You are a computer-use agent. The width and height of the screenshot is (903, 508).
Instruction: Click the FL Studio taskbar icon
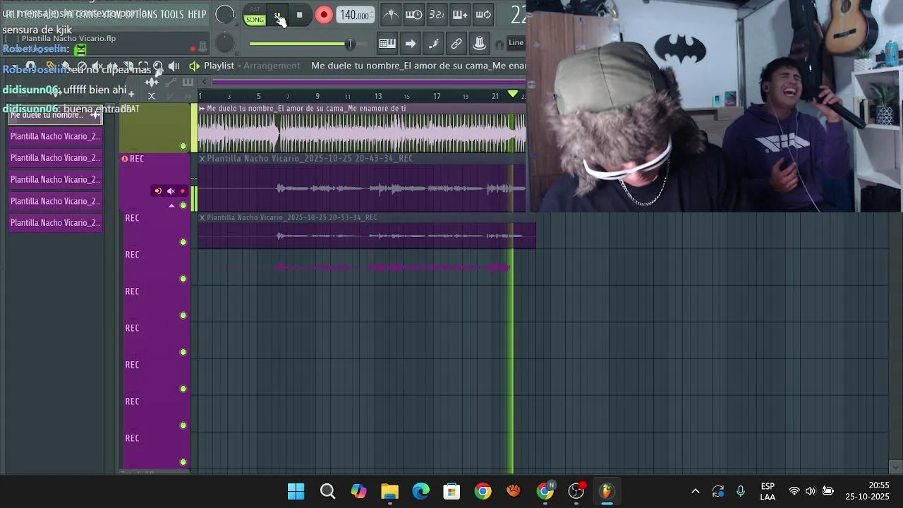click(607, 491)
